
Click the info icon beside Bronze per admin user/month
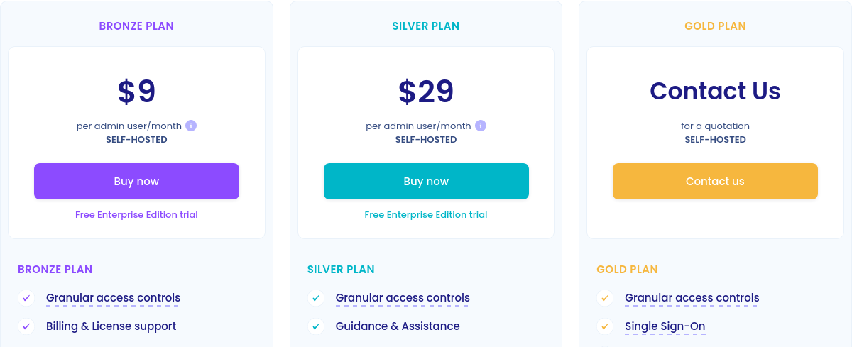[x=191, y=126]
